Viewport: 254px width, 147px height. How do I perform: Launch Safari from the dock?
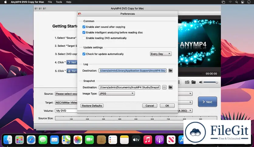tap(31, 139)
